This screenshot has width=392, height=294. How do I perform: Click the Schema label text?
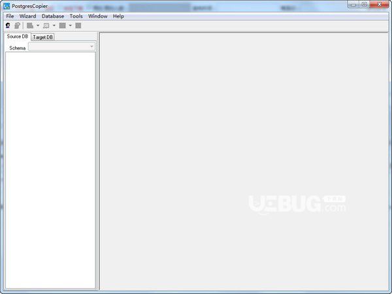18,48
